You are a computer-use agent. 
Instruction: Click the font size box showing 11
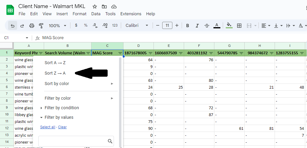167,25
